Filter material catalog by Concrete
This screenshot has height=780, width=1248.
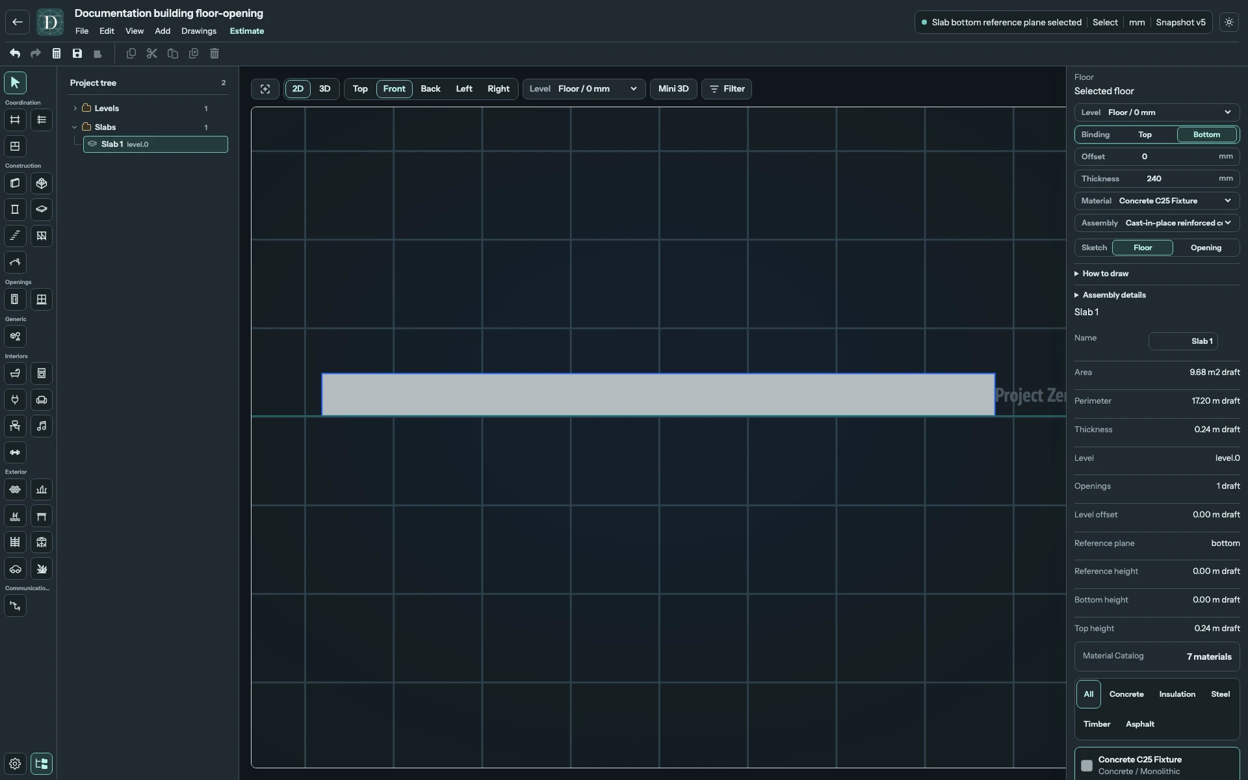point(1126,694)
